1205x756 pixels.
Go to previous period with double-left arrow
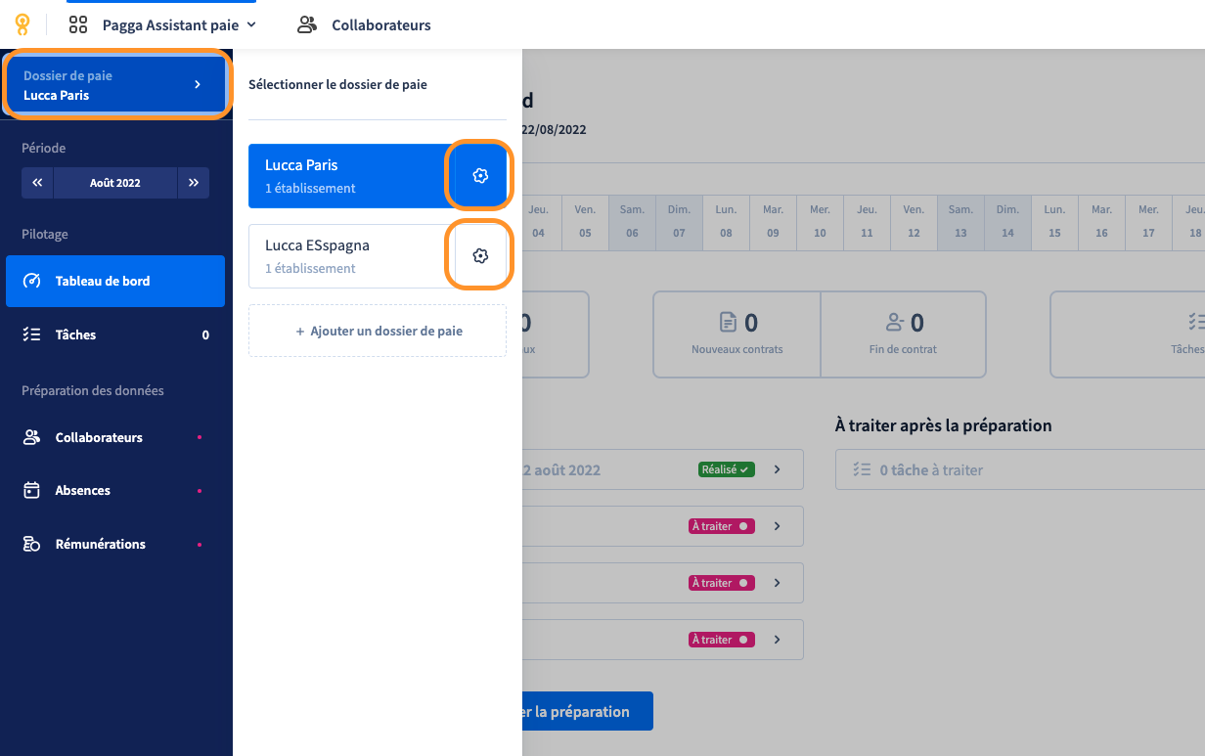(x=37, y=183)
